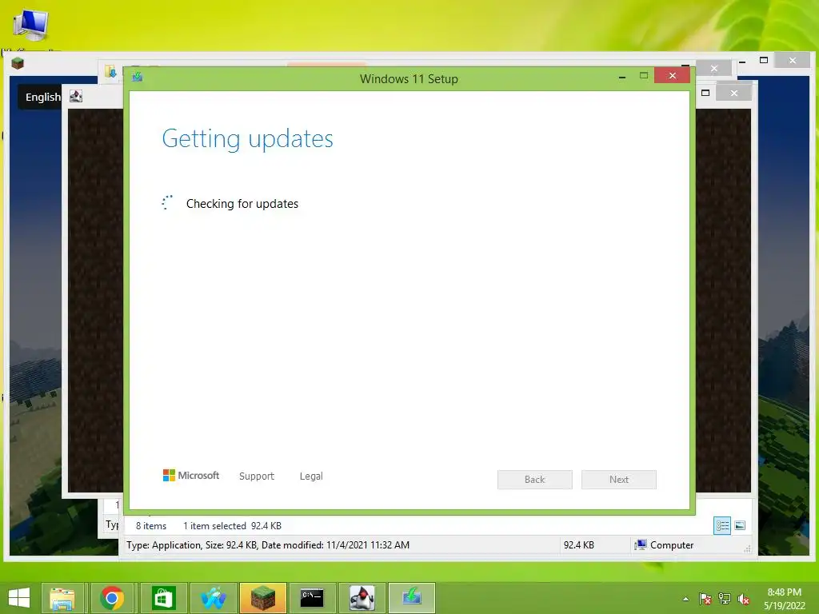Click the Back button in Setup

535,480
